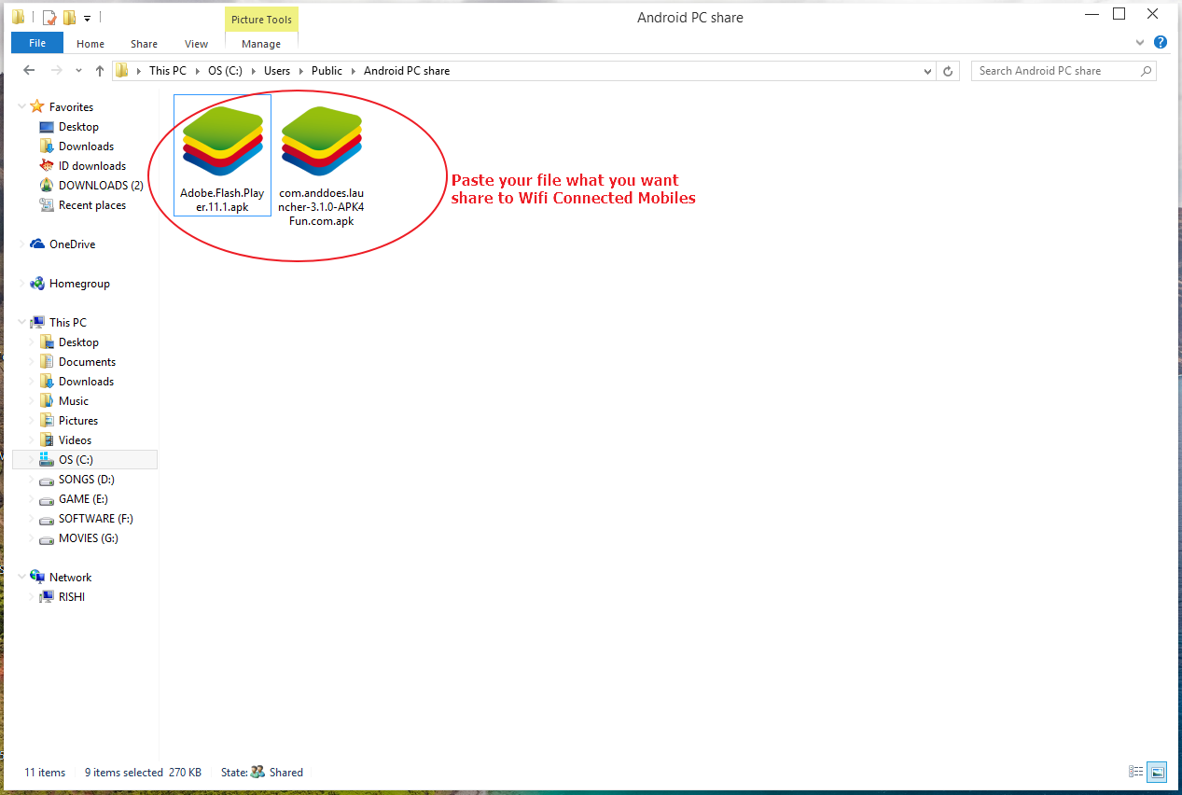The width and height of the screenshot is (1182, 795).
Task: Open Downloads under Favorites
Action: pyautogui.click(x=86, y=146)
